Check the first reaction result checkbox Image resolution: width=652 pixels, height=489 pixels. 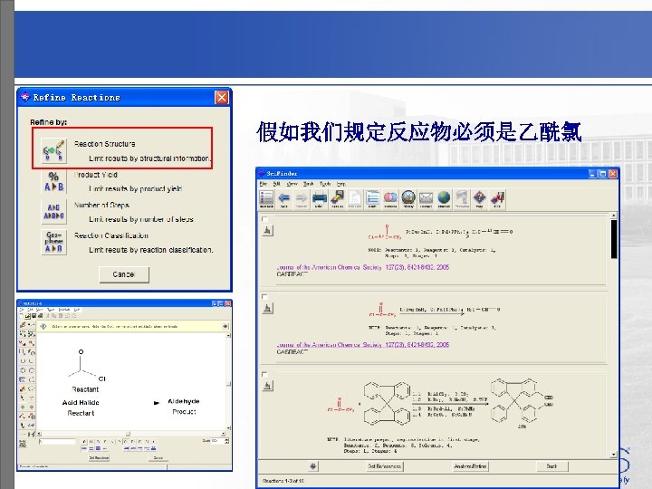(x=264, y=219)
